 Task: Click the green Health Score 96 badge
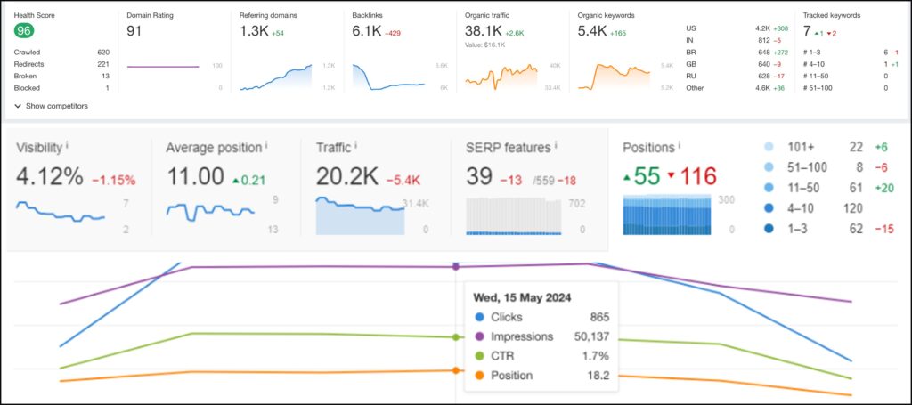pos(25,31)
